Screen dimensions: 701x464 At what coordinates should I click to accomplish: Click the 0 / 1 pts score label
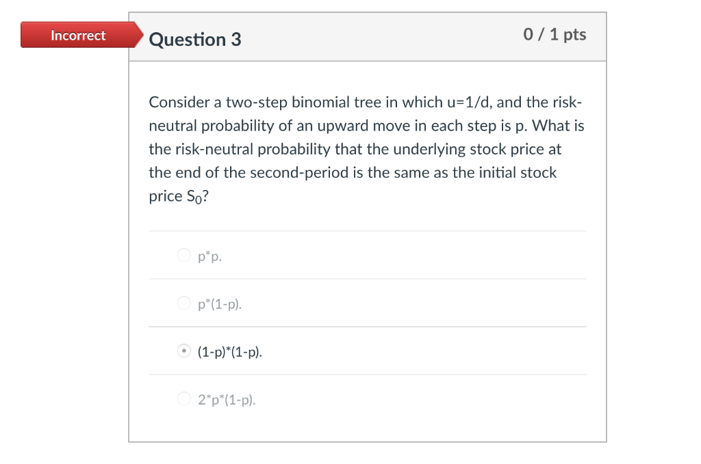coord(555,35)
